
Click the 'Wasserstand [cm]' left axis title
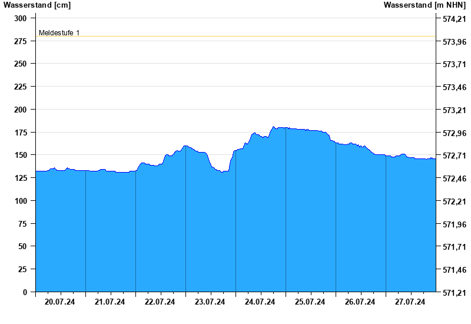pos(37,5)
